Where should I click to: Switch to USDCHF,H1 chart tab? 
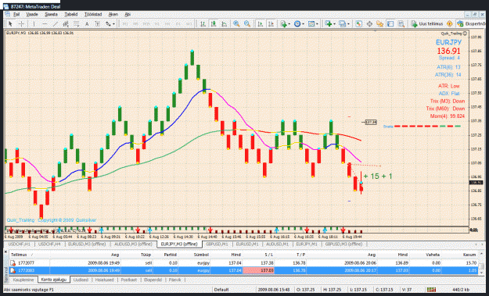coord(20,244)
